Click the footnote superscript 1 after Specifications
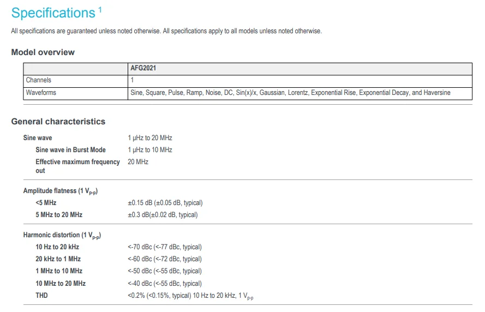 pyautogui.click(x=100, y=10)
